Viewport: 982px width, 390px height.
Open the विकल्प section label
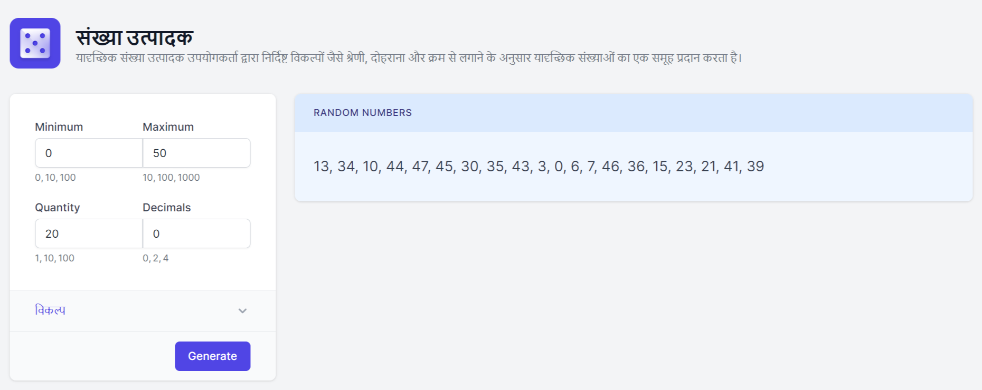click(50, 310)
